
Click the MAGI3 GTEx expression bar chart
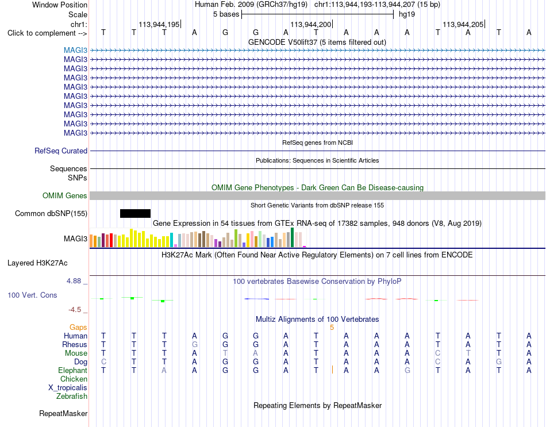coord(198,237)
